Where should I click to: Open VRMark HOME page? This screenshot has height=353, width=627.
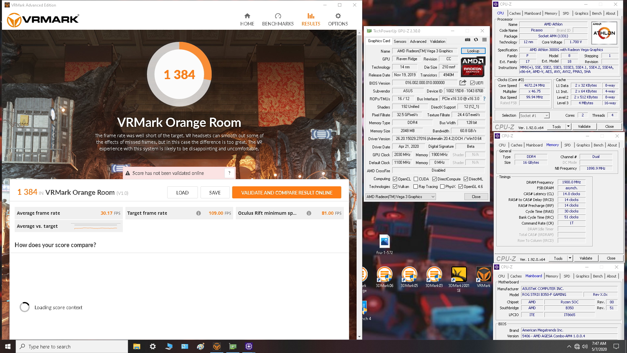[x=247, y=20]
